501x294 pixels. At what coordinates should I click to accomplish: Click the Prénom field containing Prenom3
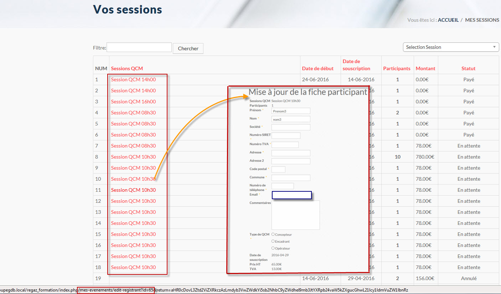tap(291, 111)
